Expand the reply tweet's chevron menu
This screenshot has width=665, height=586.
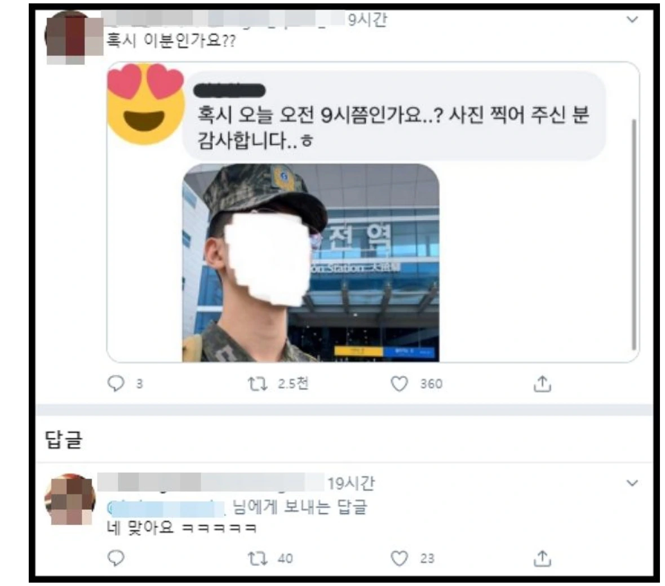(632, 483)
